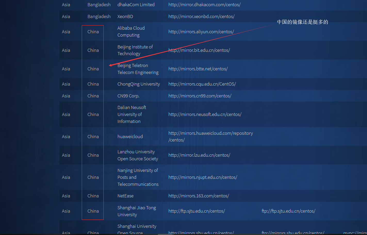Click Asia in the dhakaCom Limited row
Screen dimensions: 367x235
tap(66, 5)
